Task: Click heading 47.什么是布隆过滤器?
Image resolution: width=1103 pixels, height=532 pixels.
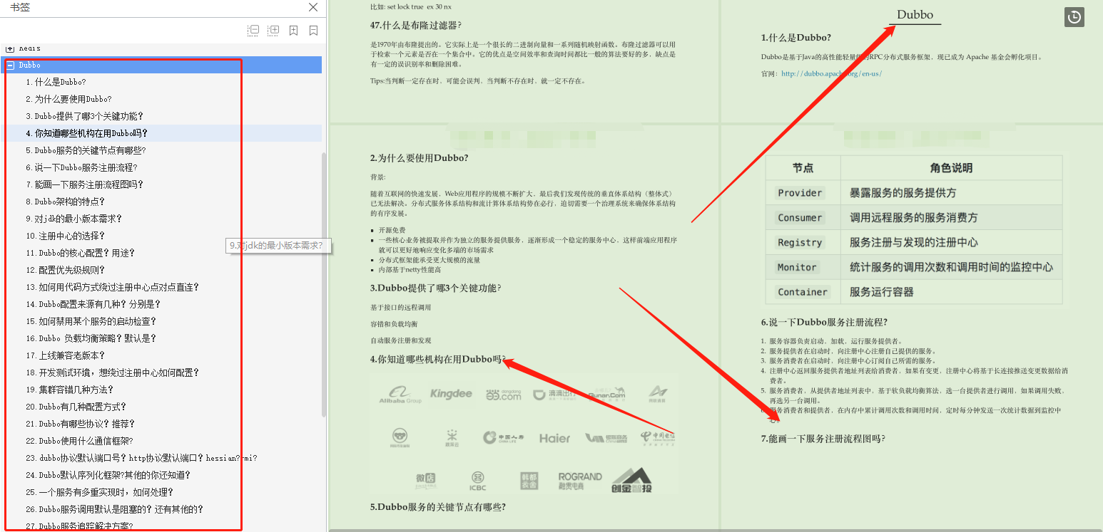Action: (416, 26)
